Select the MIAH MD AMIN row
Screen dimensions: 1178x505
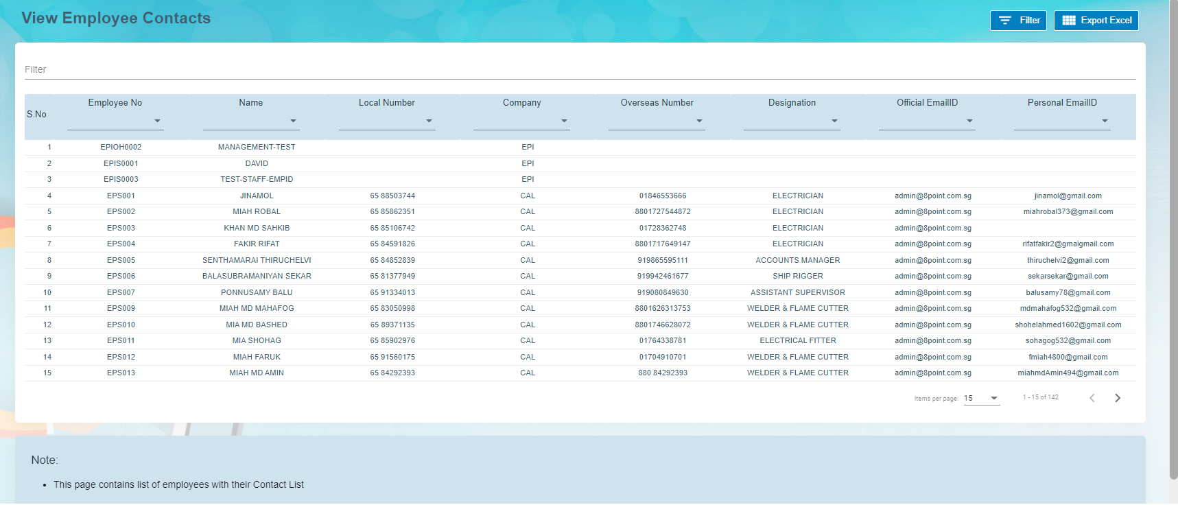pos(257,373)
